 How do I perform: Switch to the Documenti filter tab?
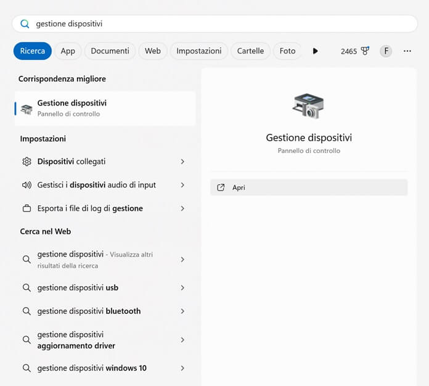110,51
